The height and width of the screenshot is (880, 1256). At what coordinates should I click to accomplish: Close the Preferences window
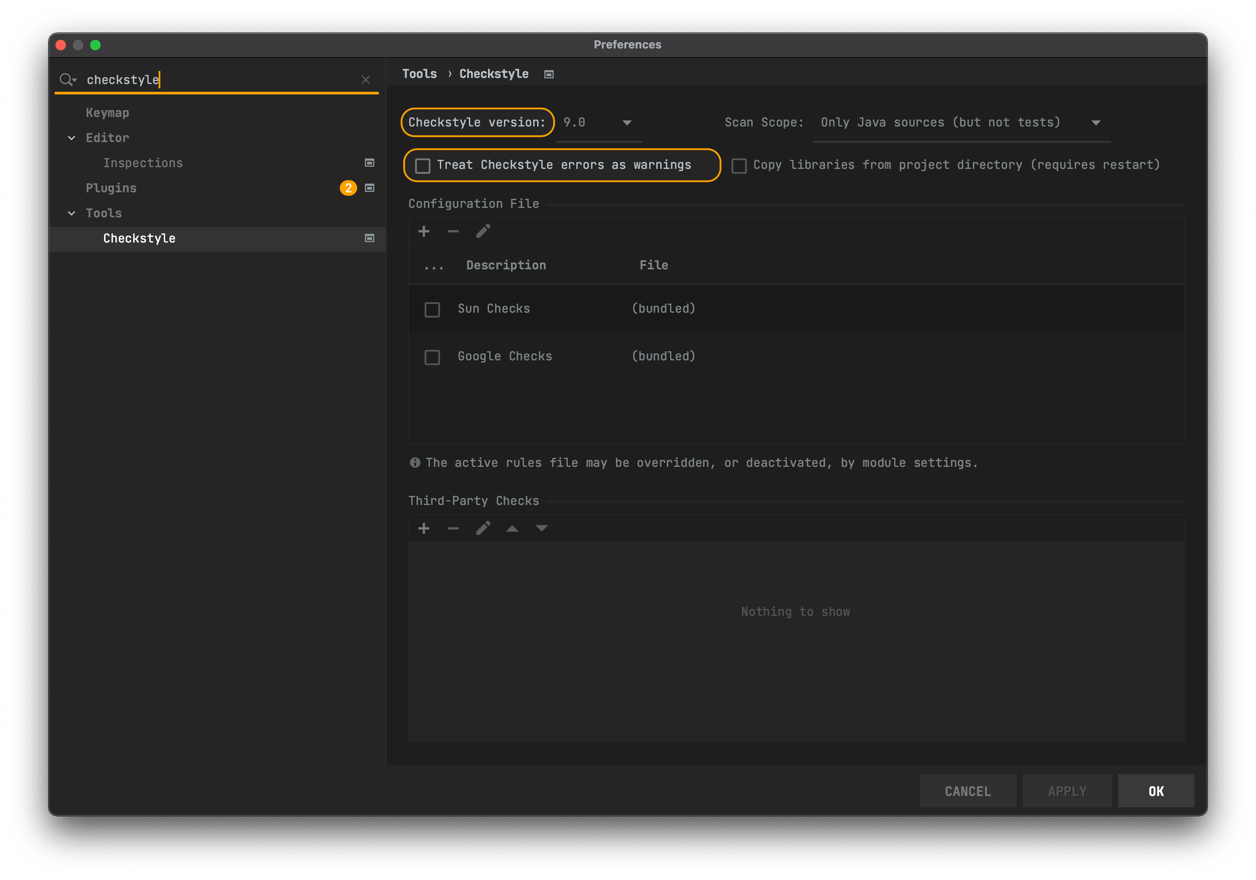click(x=61, y=45)
